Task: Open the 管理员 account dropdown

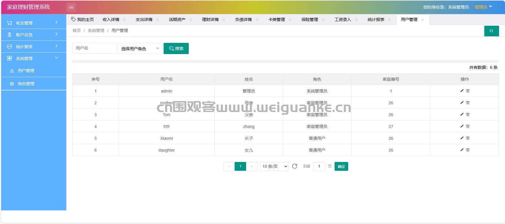Action: click(x=483, y=7)
